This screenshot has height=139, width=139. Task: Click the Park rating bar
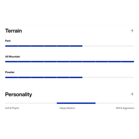tap(69, 46)
